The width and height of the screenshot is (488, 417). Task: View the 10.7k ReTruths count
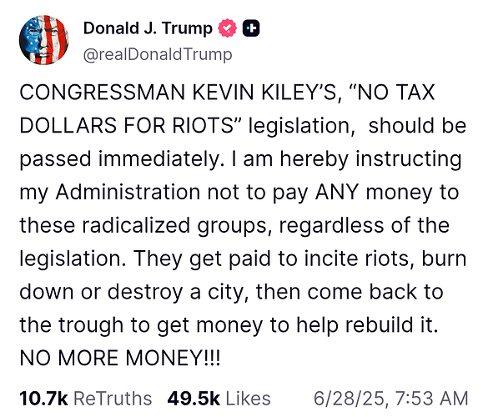[43, 399]
